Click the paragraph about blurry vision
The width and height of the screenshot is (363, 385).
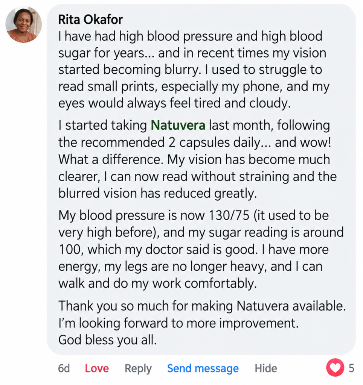point(194,70)
